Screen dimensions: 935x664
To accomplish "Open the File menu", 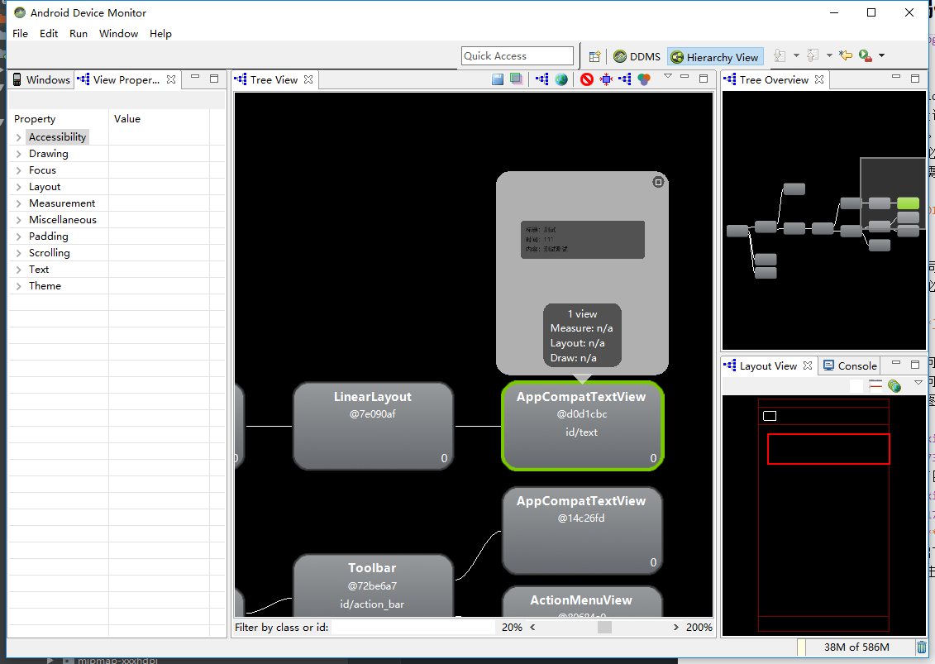I will coord(21,33).
